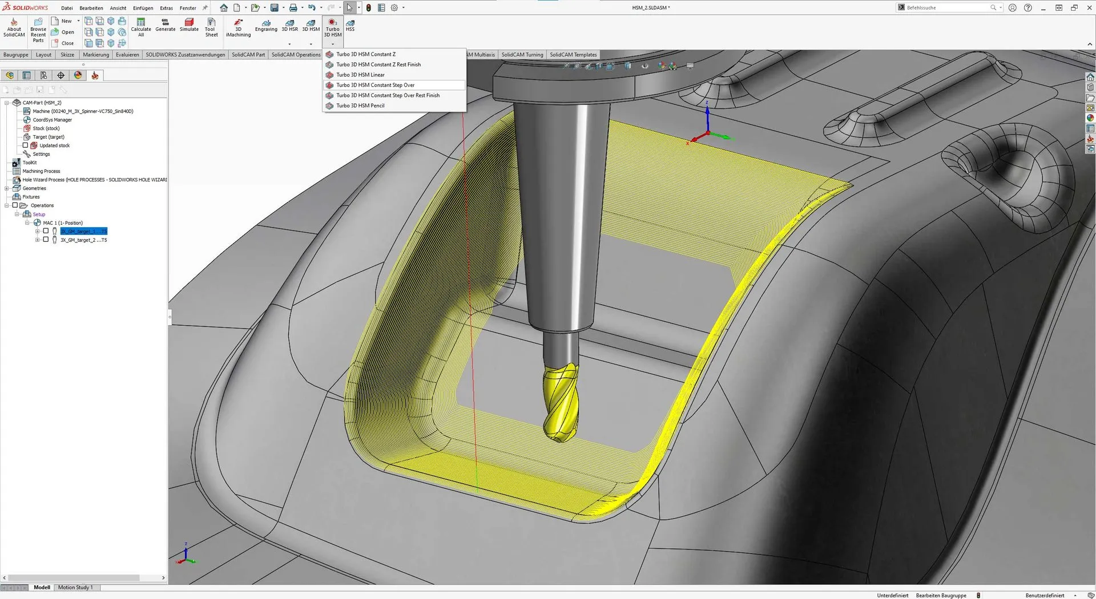
Task: Tick the Updated stock checkbox
Action: (25, 145)
